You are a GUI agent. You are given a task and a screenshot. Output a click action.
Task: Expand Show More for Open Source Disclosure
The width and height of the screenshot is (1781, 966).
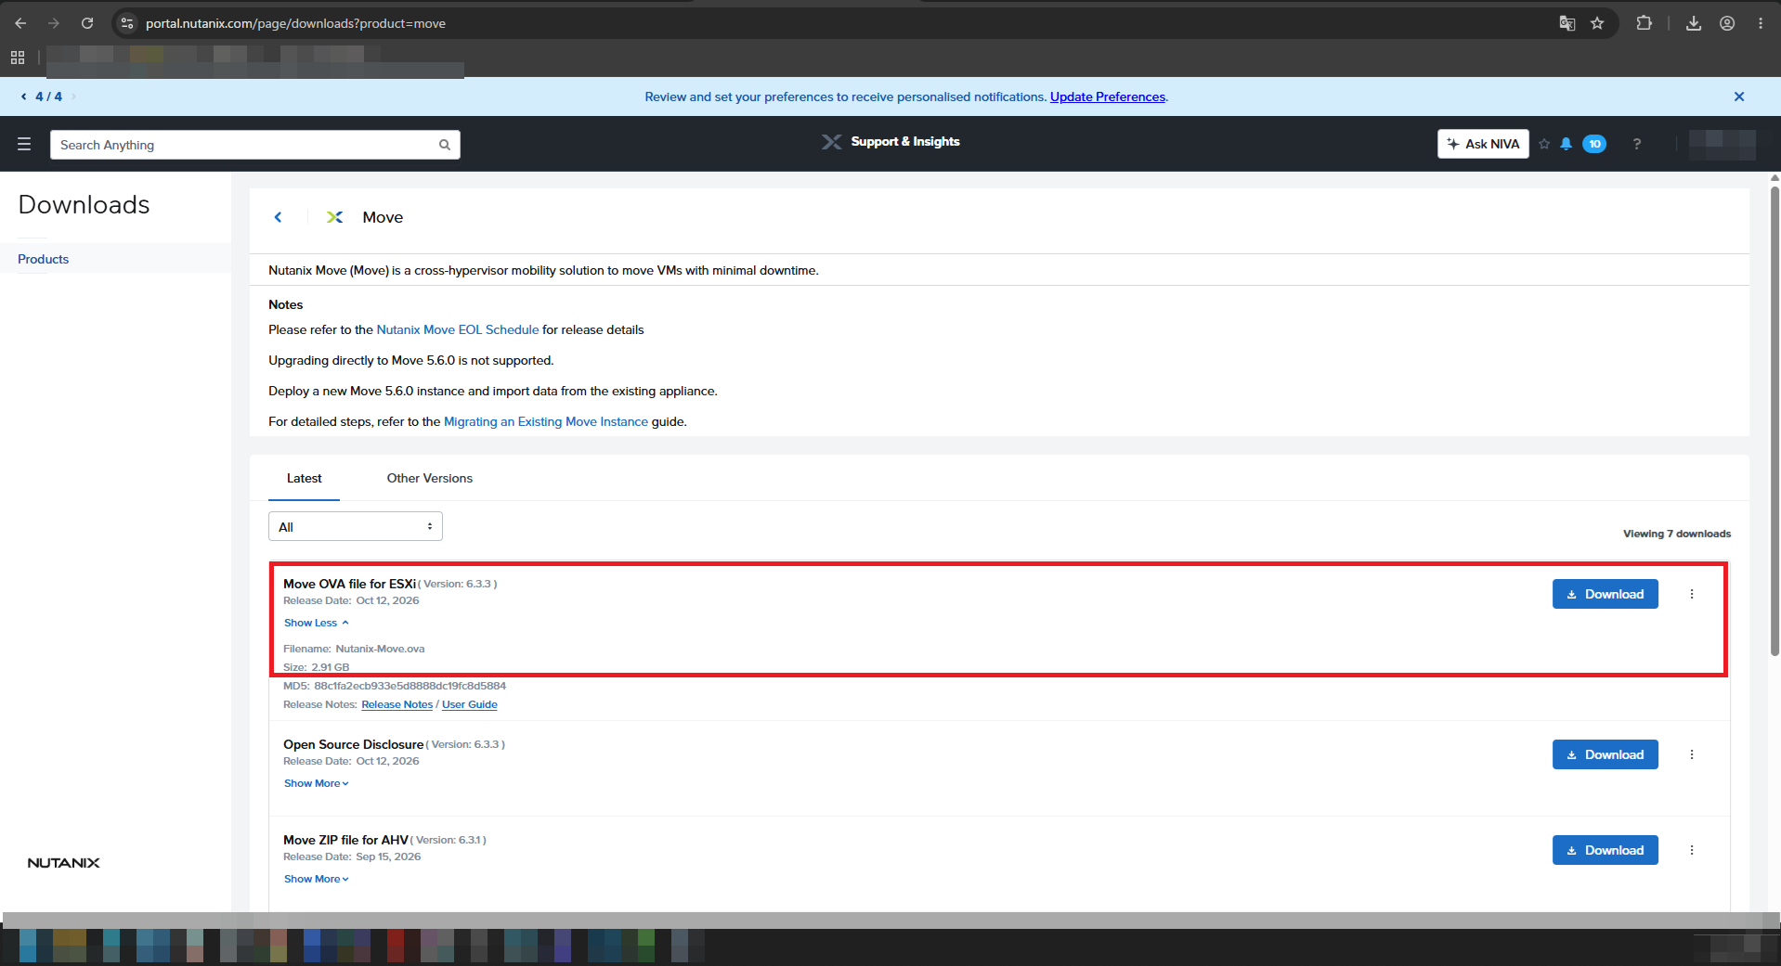tap(317, 783)
